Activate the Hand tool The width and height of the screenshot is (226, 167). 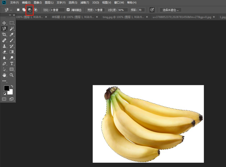click(x=4, y=75)
